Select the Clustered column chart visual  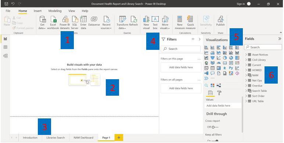pyautogui.click(x=225, y=48)
